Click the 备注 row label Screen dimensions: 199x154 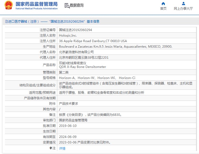point(52,115)
